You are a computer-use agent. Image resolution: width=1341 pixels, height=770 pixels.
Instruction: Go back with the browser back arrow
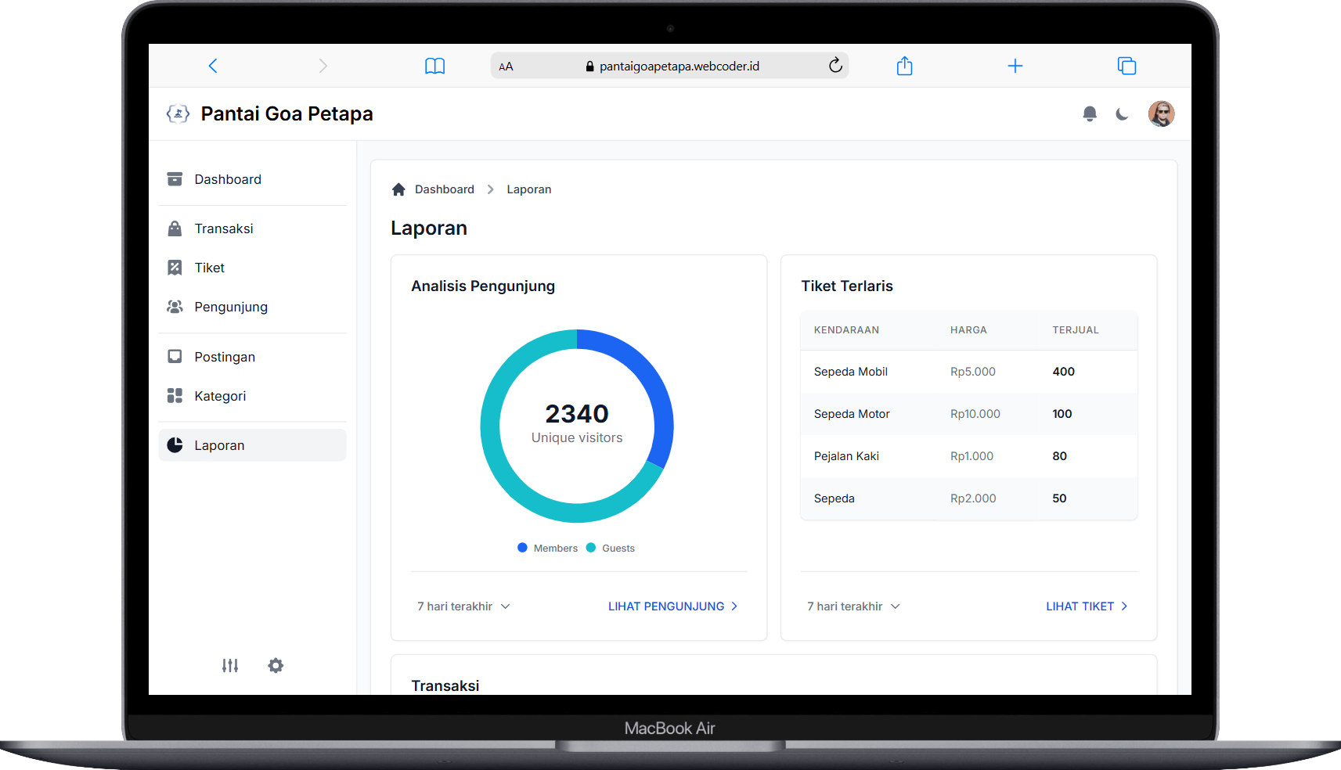[x=212, y=66]
